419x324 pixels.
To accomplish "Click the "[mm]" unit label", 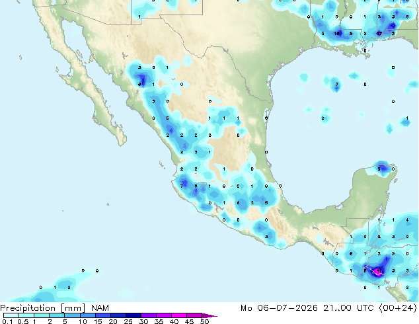I will coord(73,308).
